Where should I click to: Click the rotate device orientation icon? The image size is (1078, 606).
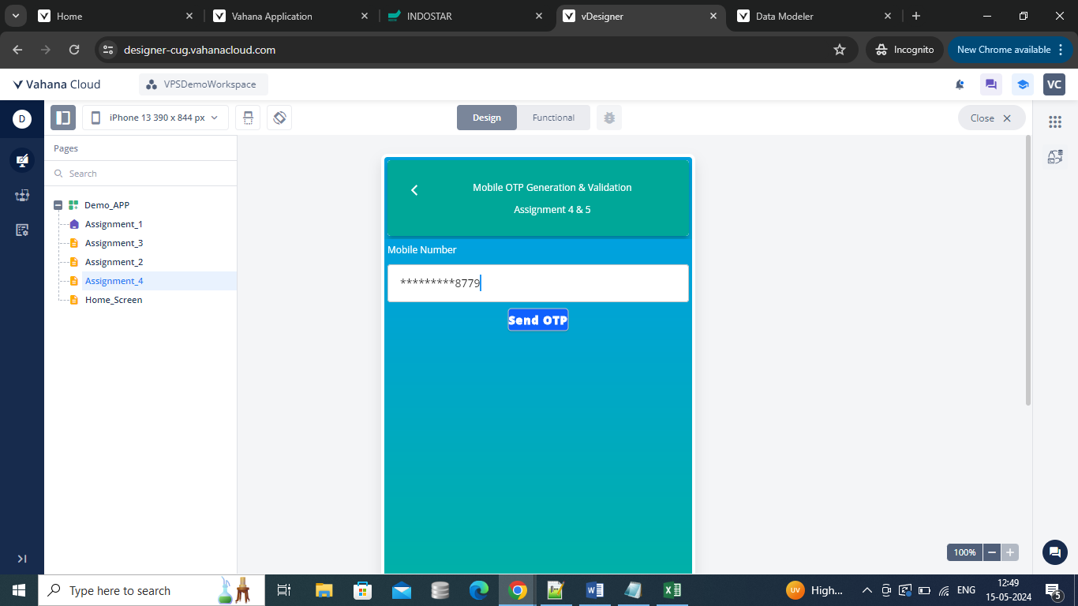279,118
